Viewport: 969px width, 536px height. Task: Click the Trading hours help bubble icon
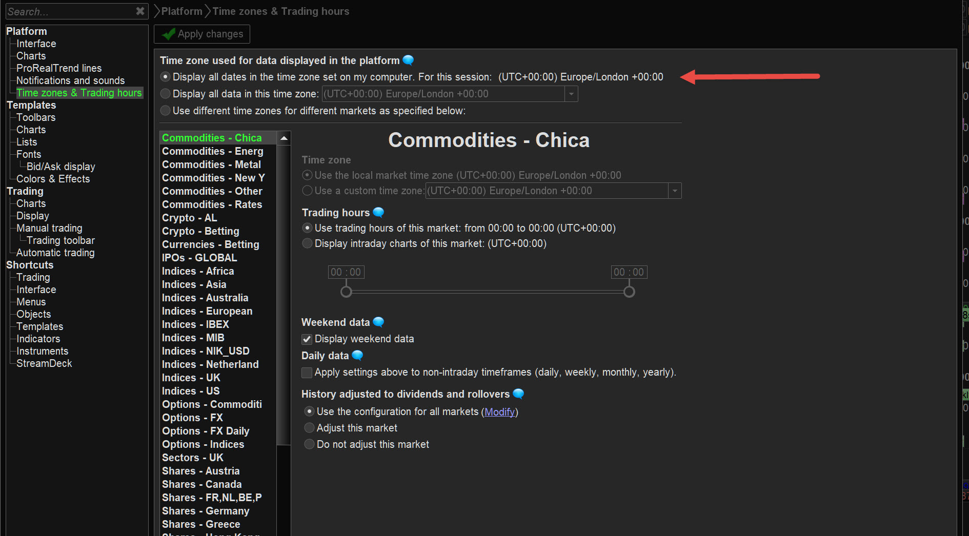[378, 212]
